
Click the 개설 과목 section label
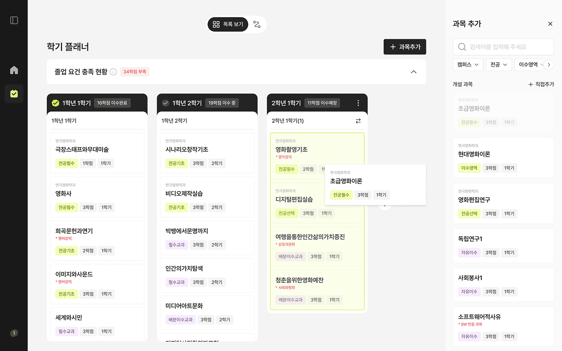[462, 84]
